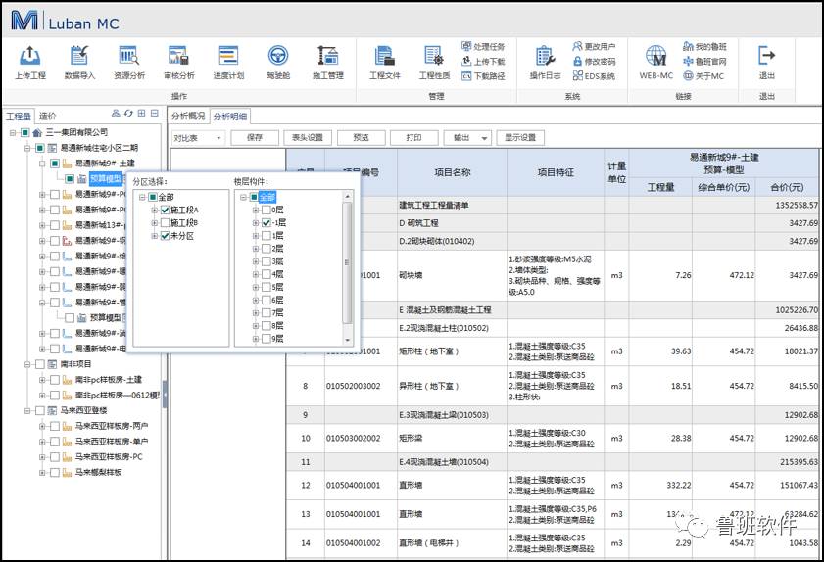The image size is (824, 562).
Task: Open 关于MC about dialog
Action: pyautogui.click(x=703, y=76)
